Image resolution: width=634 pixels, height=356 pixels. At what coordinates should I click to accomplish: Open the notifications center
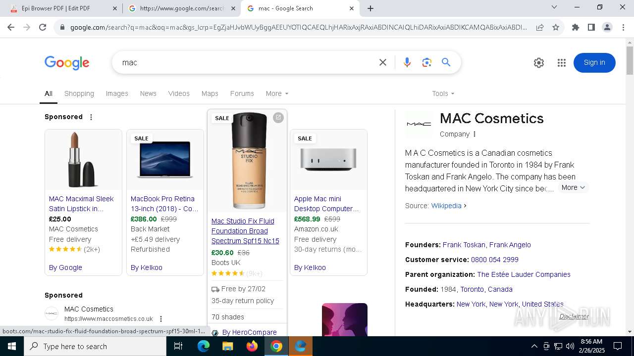618,346
